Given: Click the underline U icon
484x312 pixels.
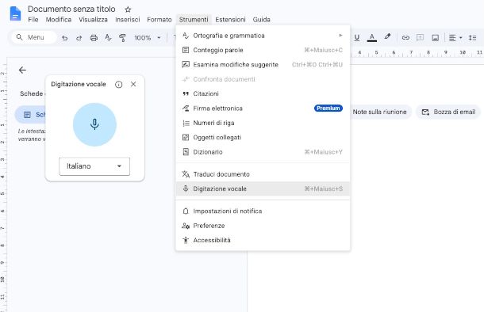Looking at the screenshot, I should [357, 37].
